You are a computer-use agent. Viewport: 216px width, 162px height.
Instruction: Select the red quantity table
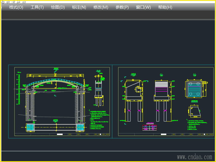pos(149,127)
